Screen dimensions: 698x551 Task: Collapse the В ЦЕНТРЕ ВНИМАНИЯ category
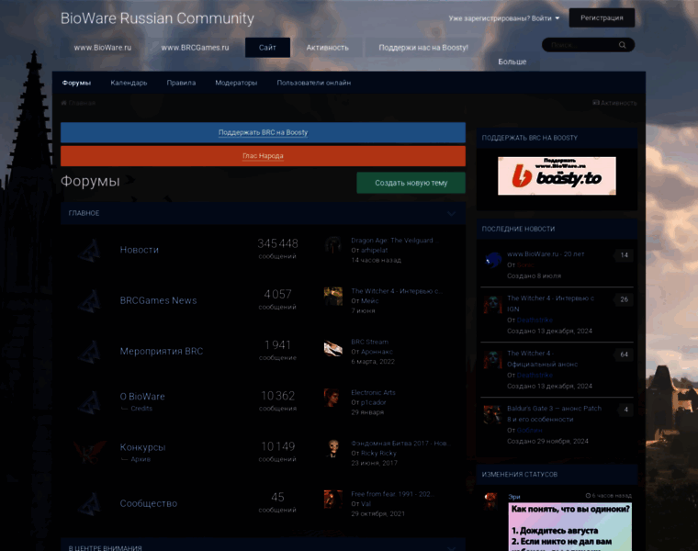(451, 548)
